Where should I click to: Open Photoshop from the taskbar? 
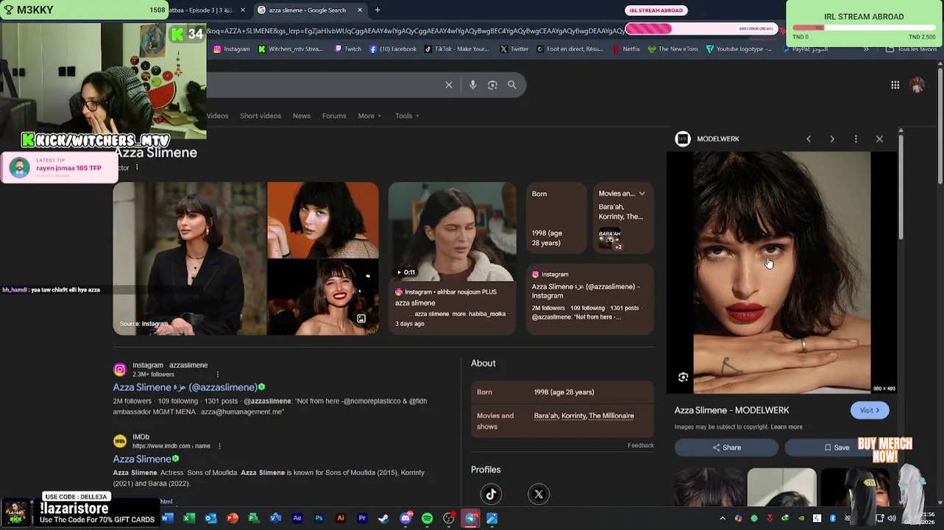[319, 518]
